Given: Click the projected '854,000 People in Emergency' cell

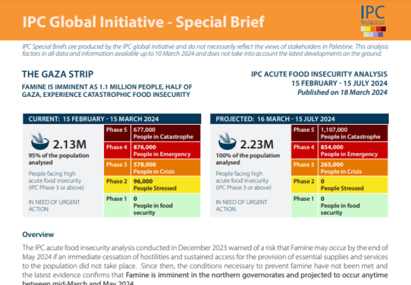Looking at the screenshot, I should pyautogui.click(x=353, y=150).
